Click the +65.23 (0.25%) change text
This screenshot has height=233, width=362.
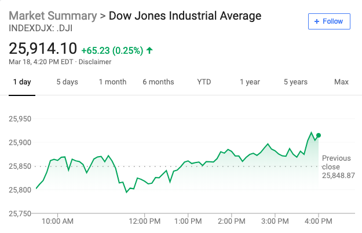pyautogui.click(x=112, y=50)
